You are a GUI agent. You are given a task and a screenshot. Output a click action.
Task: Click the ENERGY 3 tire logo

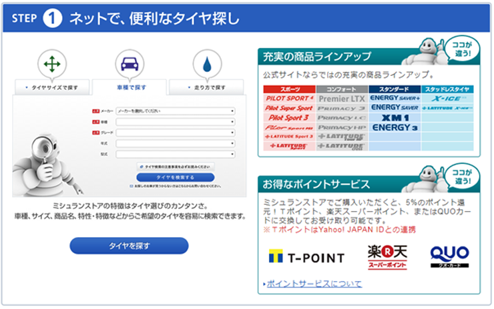point(395,127)
